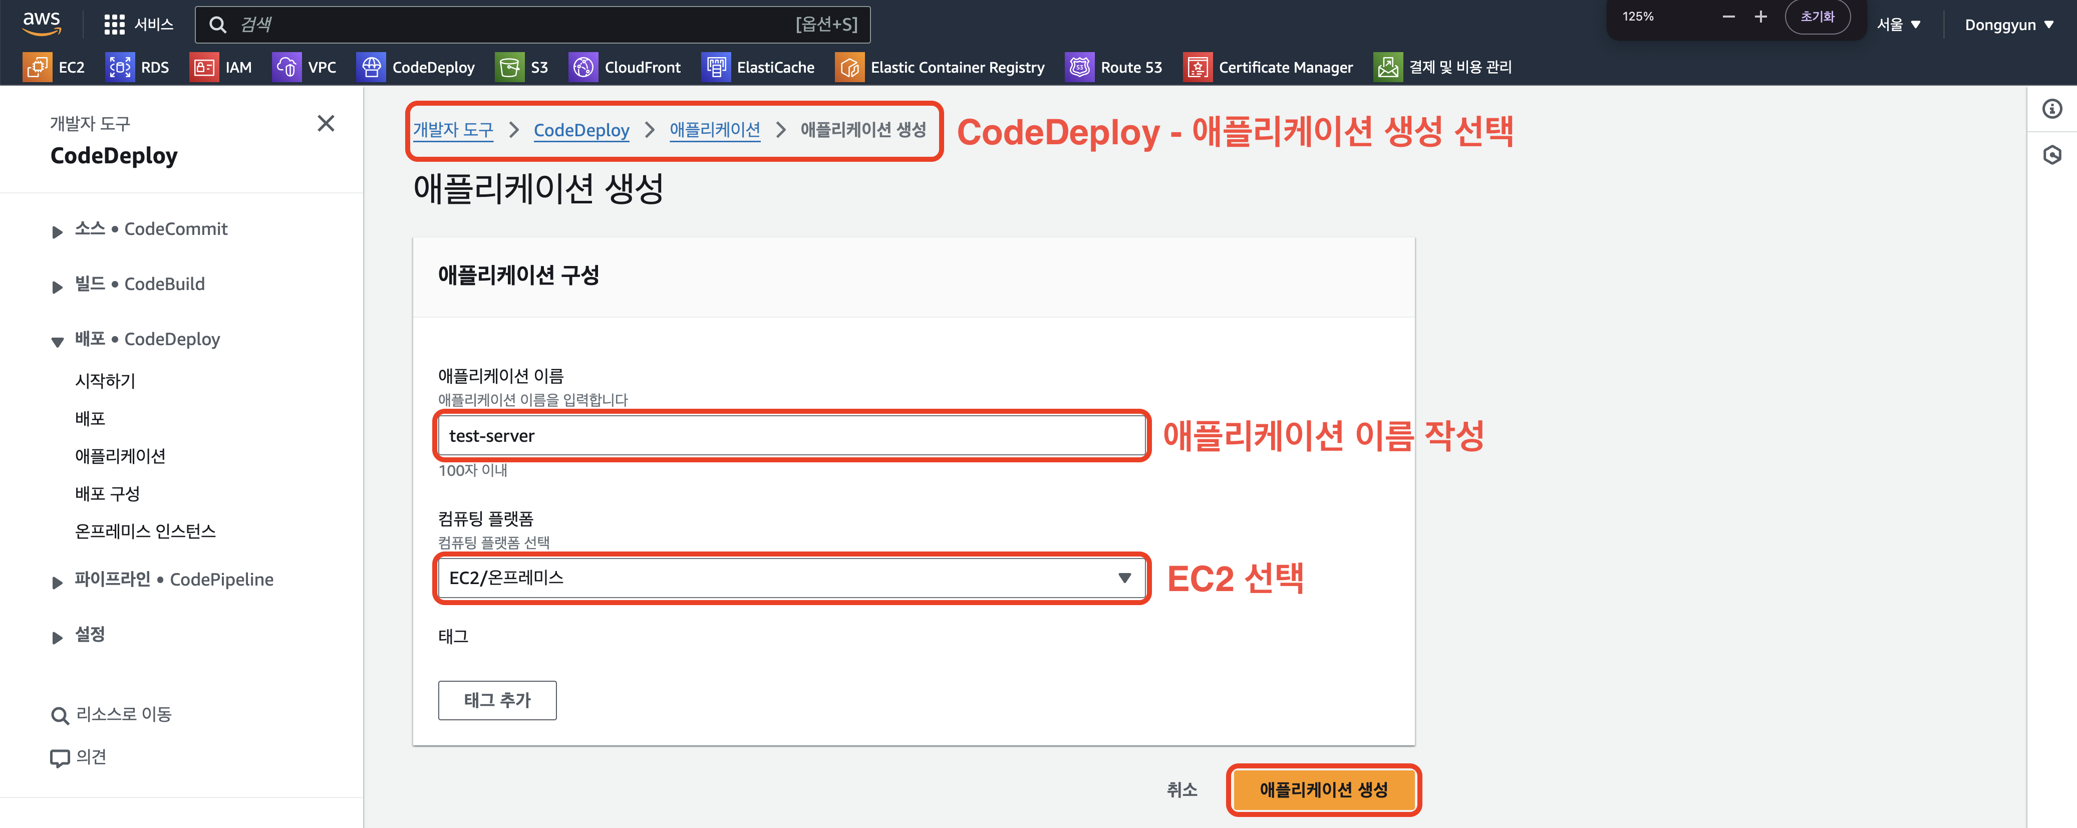
Task: Click the AWS logo home icon
Action: pyautogui.click(x=41, y=24)
